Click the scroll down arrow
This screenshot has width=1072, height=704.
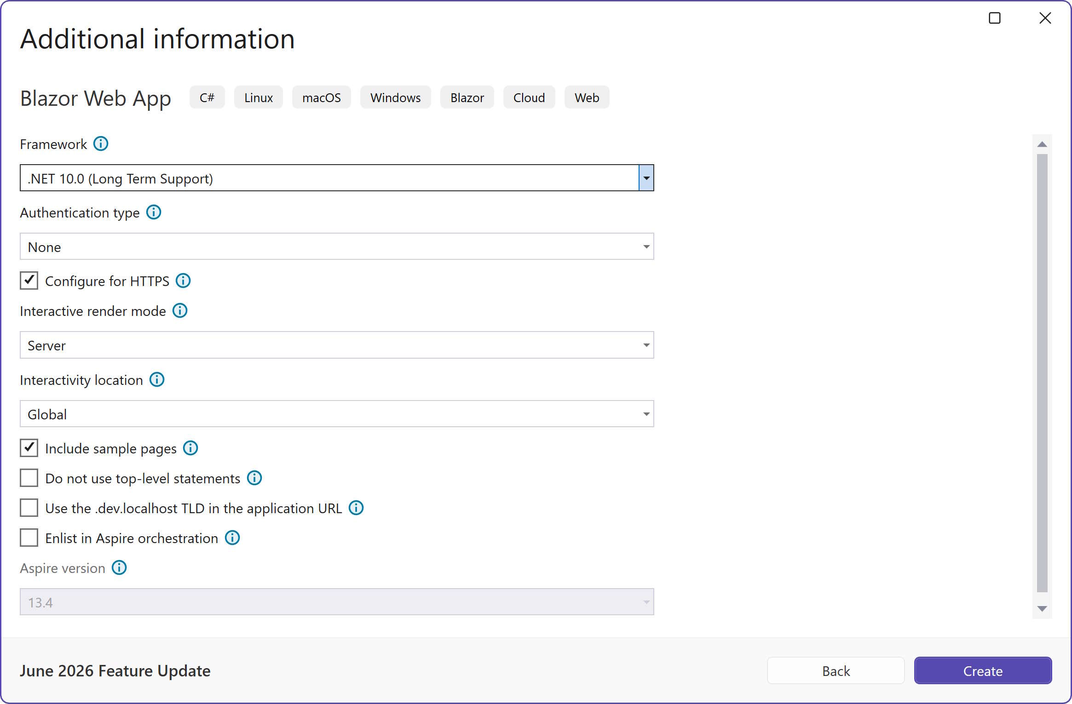1042,609
